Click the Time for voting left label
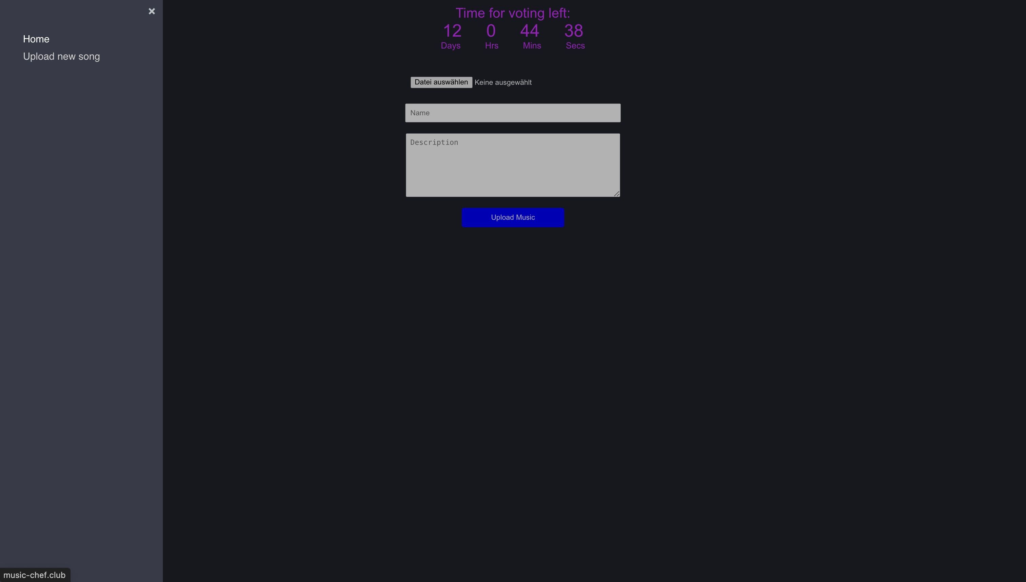 point(513,13)
